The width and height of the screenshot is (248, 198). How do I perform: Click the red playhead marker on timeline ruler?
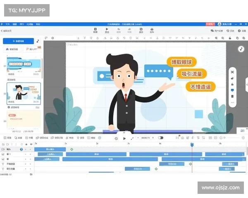(192, 144)
